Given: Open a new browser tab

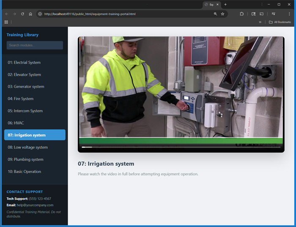Looking at the screenshot, I should pos(225,5).
